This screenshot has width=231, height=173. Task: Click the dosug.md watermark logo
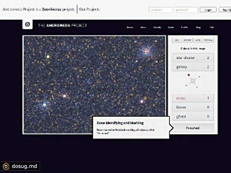[x=6, y=166]
